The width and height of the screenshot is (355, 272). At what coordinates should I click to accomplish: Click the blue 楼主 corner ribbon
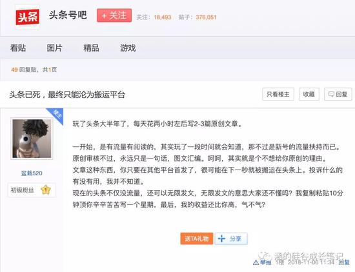point(56,115)
